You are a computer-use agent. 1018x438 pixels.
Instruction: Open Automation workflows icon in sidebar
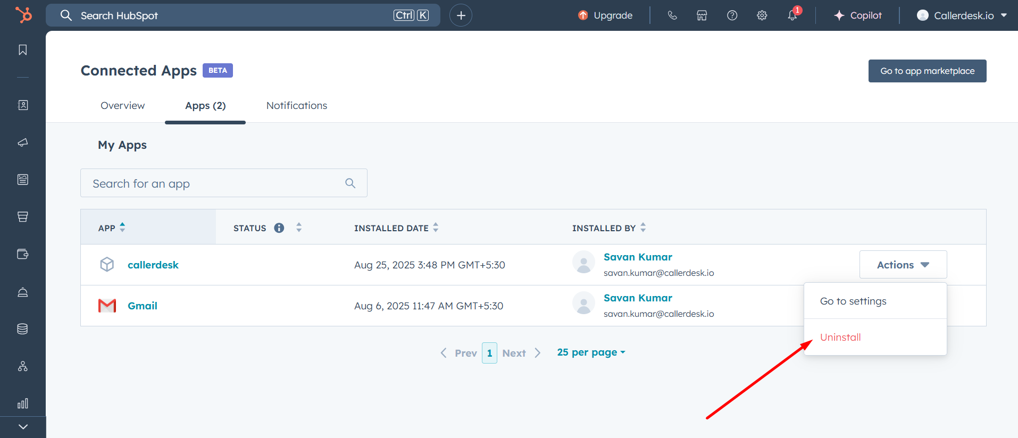(x=23, y=366)
